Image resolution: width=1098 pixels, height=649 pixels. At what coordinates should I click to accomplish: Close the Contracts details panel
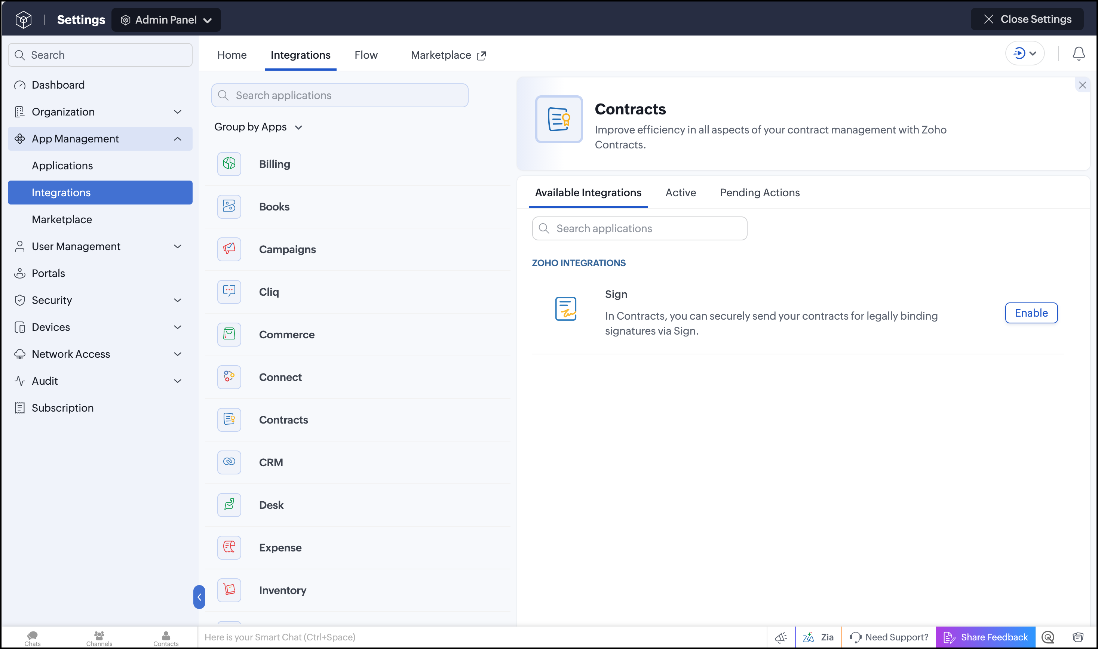click(x=1082, y=85)
